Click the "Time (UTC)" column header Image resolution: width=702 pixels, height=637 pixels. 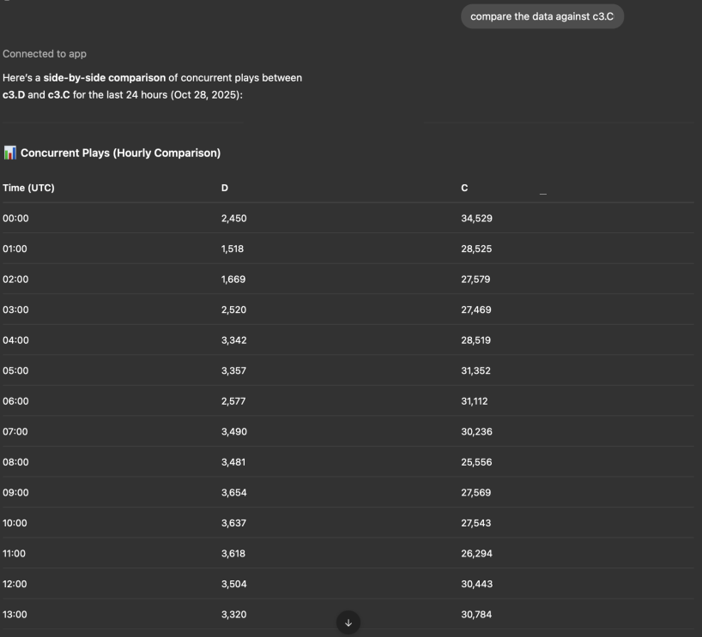point(28,188)
